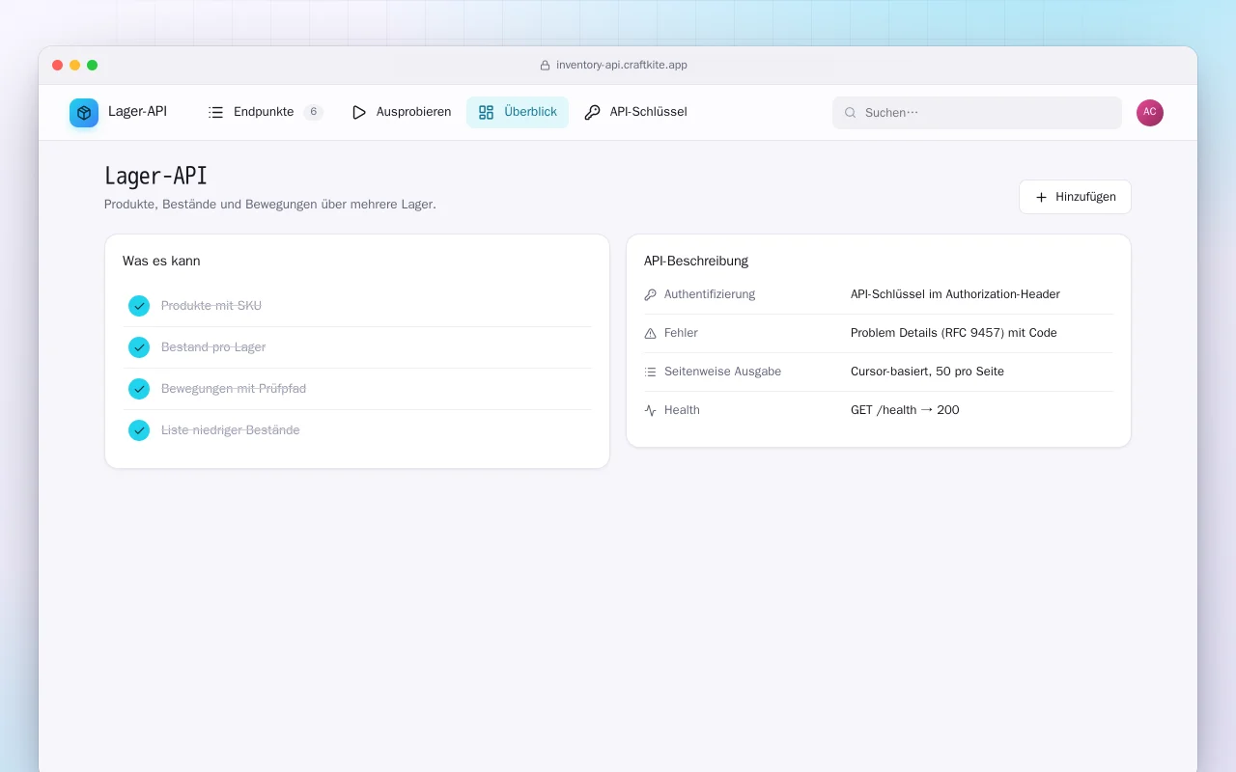Viewport: 1236px width, 772px height.
Task: Click the list icon beside Endpunkte
Action: click(216, 112)
